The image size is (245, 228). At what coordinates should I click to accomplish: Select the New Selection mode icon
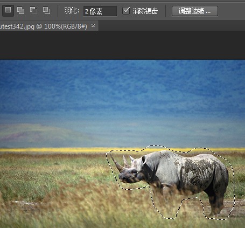(x=8, y=10)
